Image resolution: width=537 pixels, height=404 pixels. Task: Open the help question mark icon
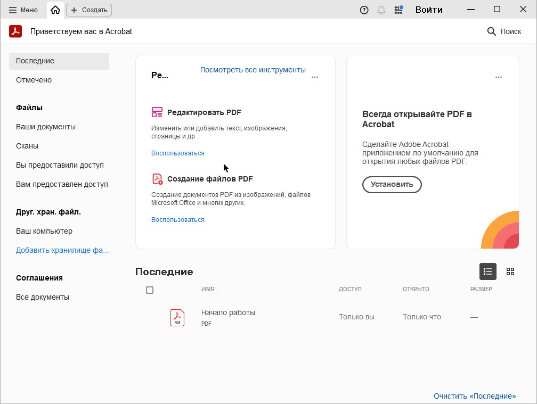point(364,10)
